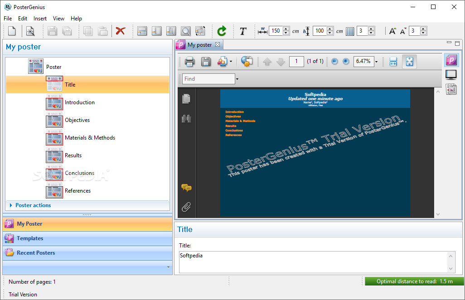Switch to the My Poster pane
Viewport: 465px width, 300px height.
(x=87, y=224)
